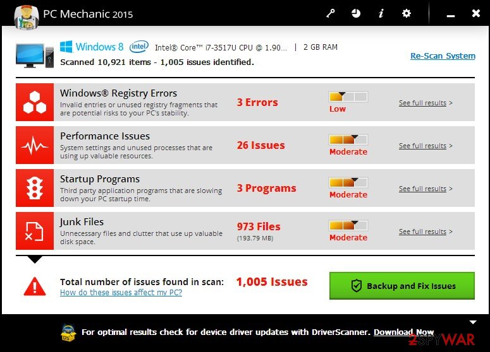Click the red warning triangle icon
Image resolution: width=490 pixels, height=352 pixels.
[x=35, y=286]
